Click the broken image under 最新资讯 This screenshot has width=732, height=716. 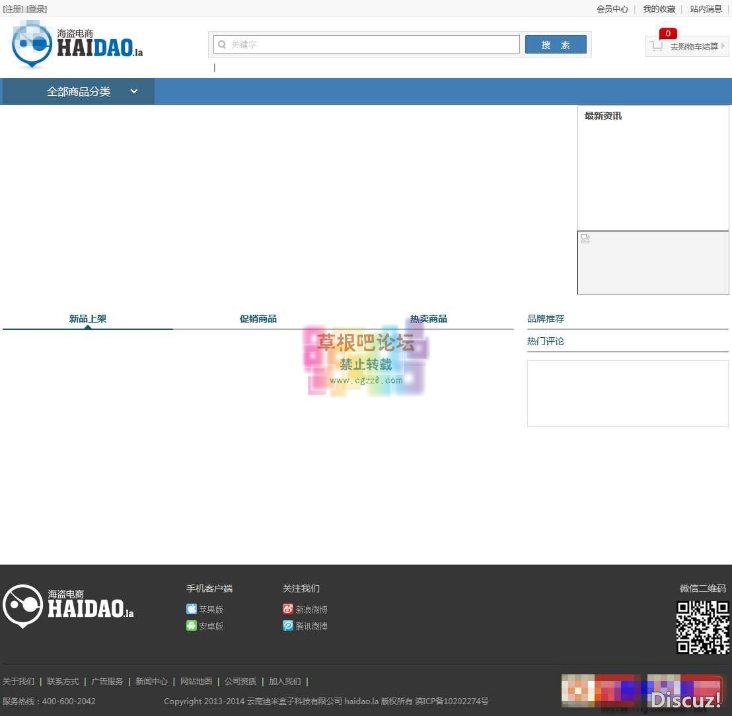point(585,239)
